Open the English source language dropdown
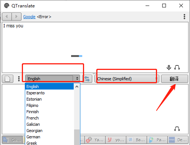190x145 pixels. coord(53,78)
